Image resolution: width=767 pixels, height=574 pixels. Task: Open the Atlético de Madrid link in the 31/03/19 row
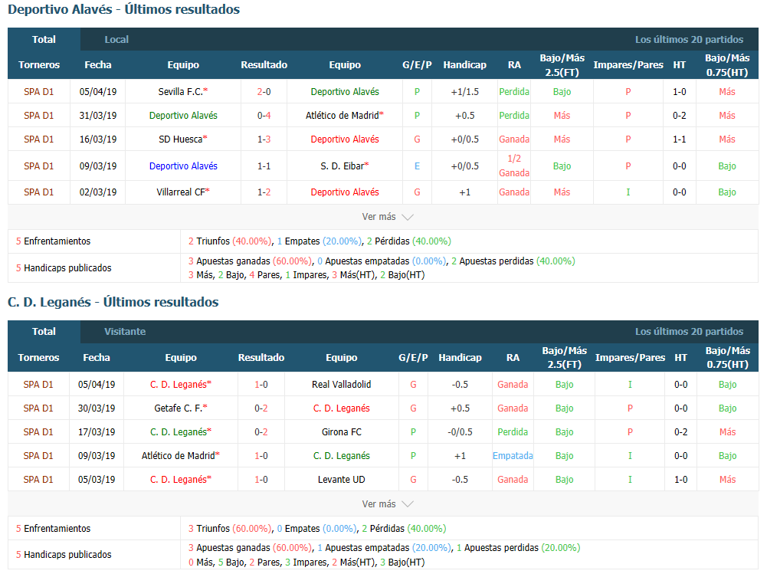(344, 116)
